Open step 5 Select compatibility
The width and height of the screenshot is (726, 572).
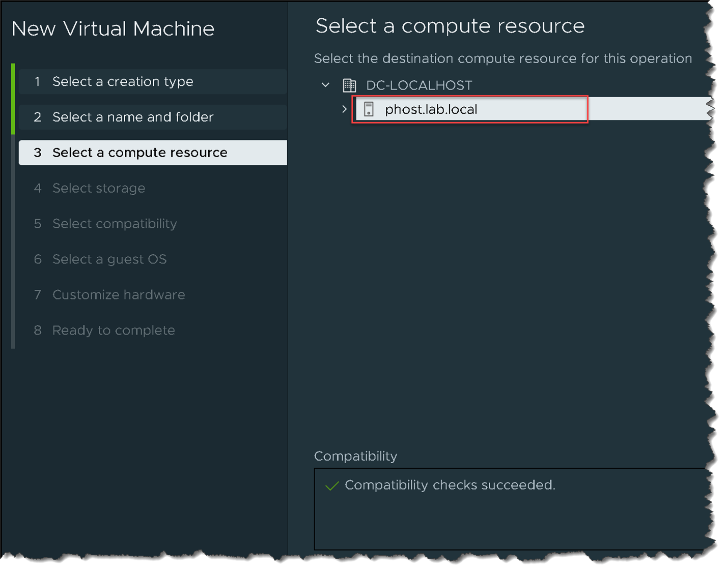(x=115, y=224)
